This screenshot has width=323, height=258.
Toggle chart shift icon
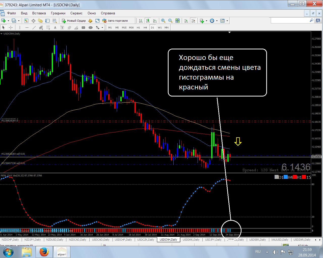(193, 21)
